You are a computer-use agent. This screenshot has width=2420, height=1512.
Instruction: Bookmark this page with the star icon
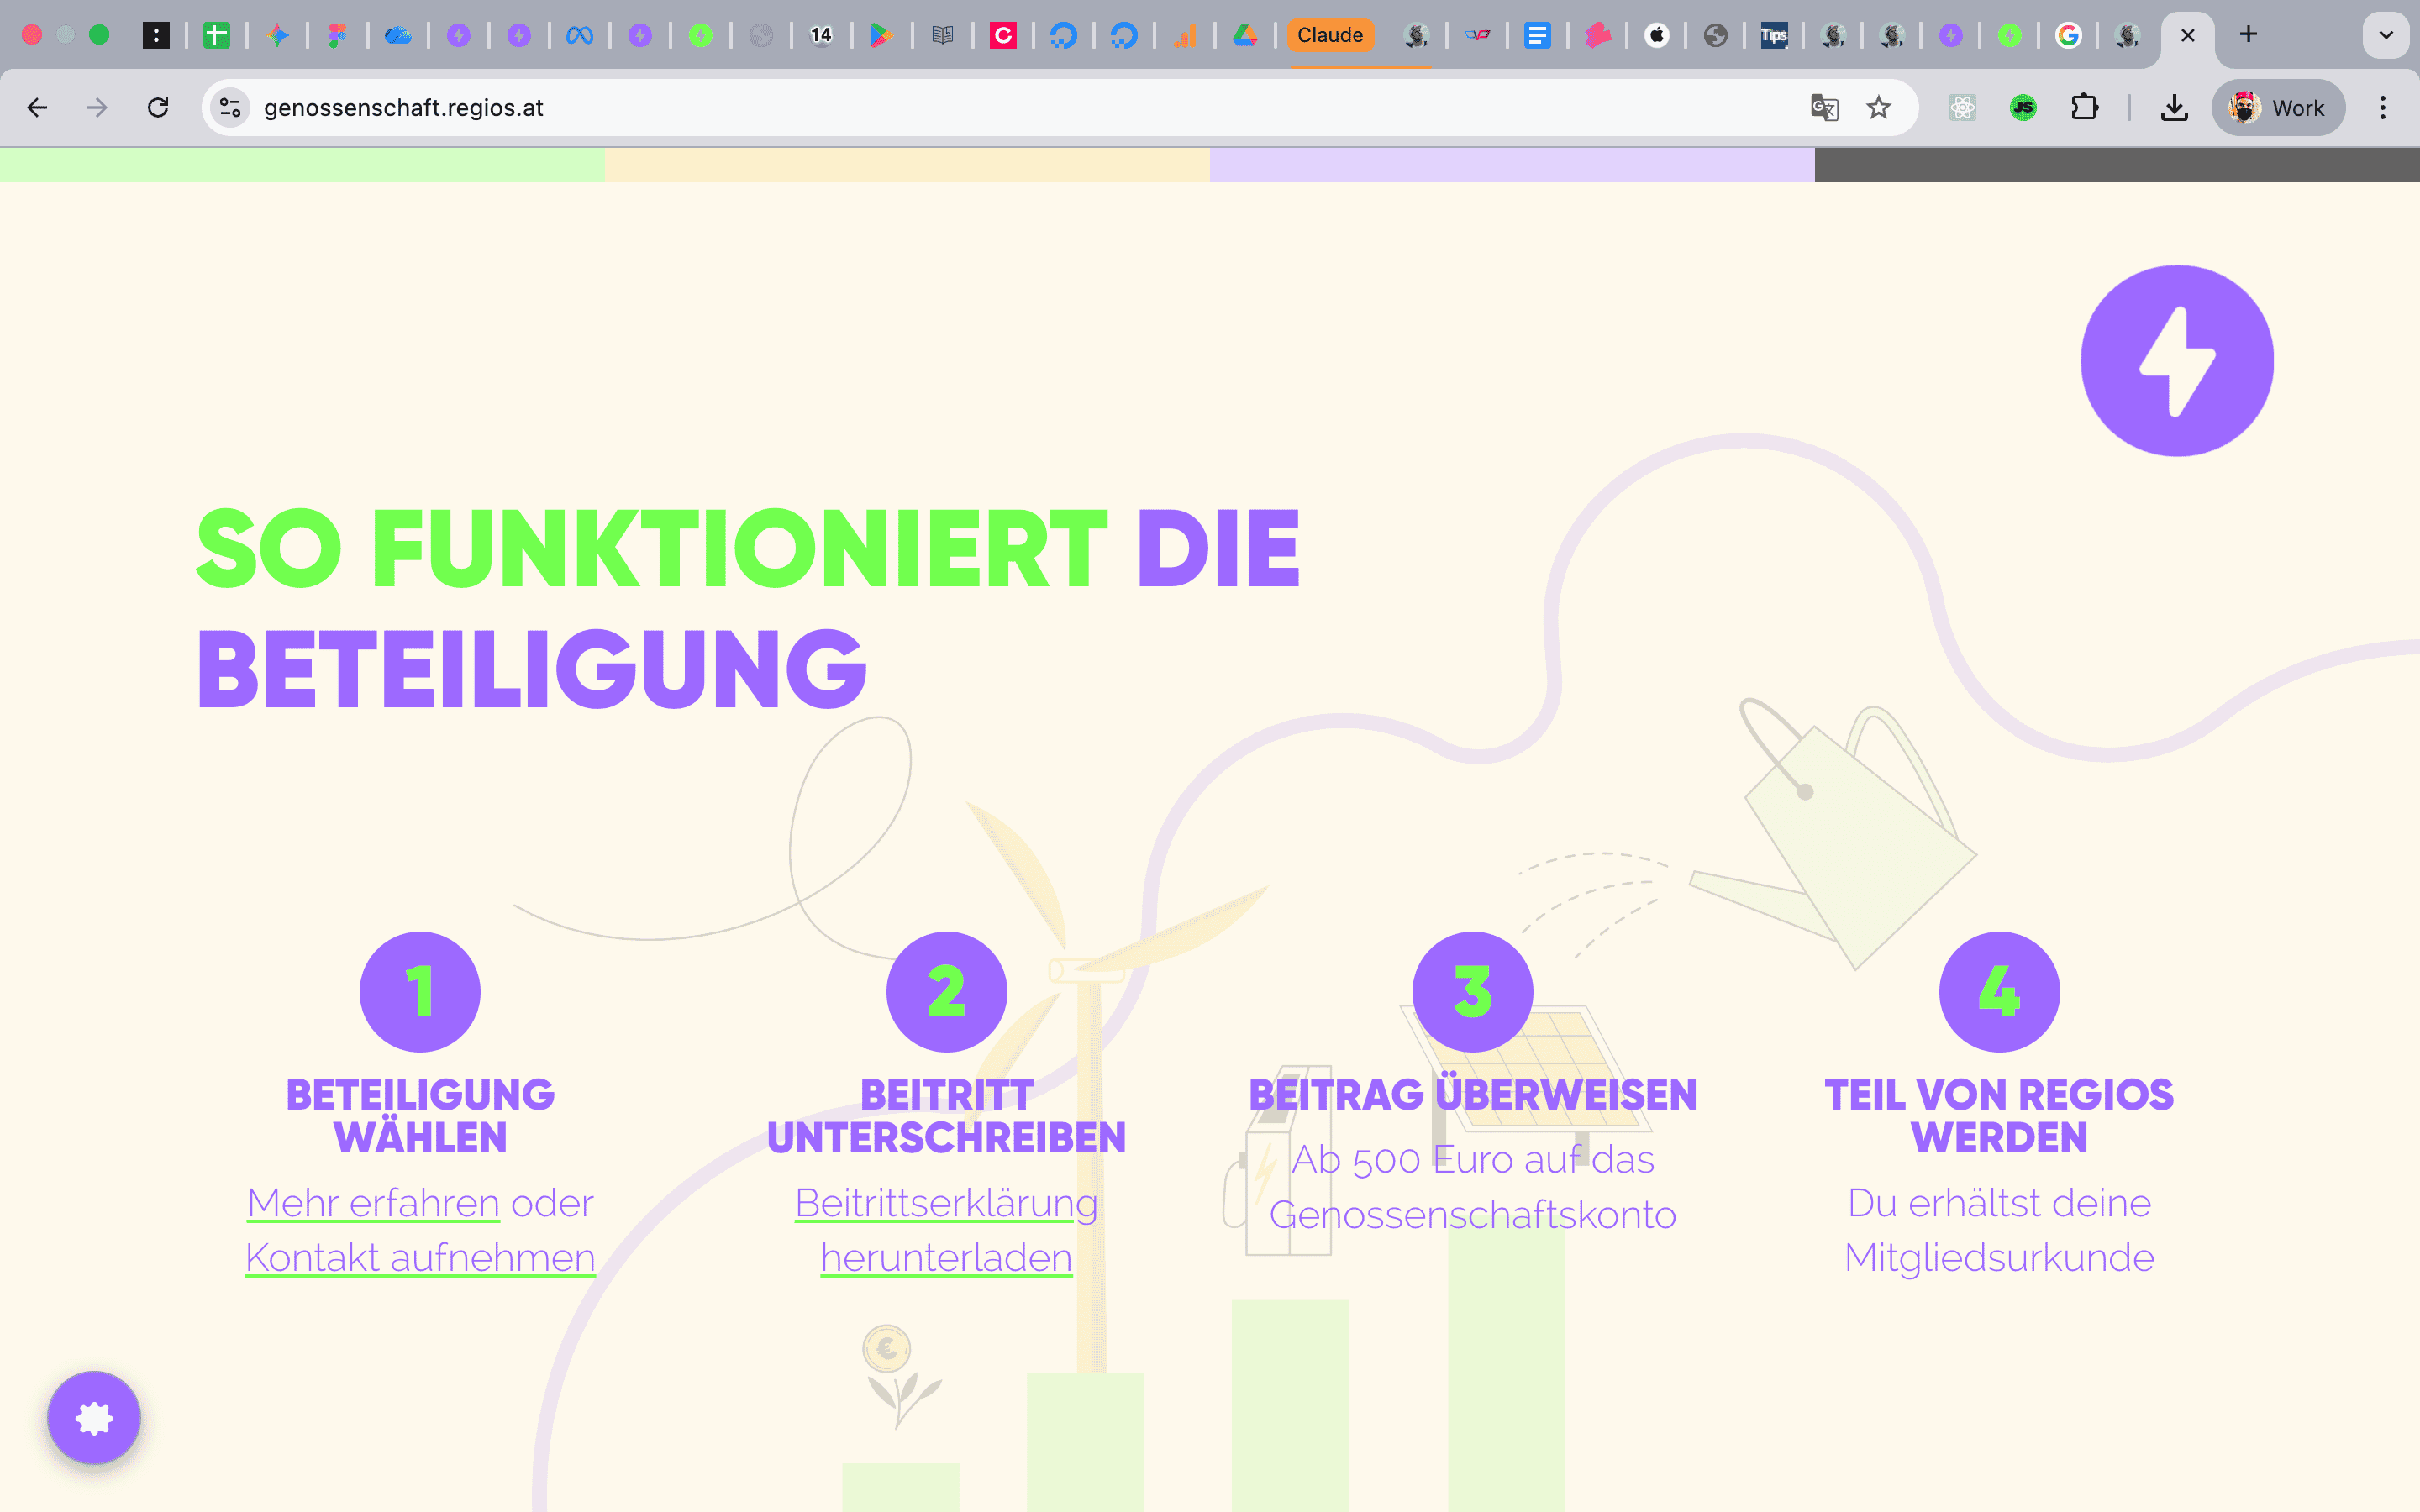pos(1878,108)
